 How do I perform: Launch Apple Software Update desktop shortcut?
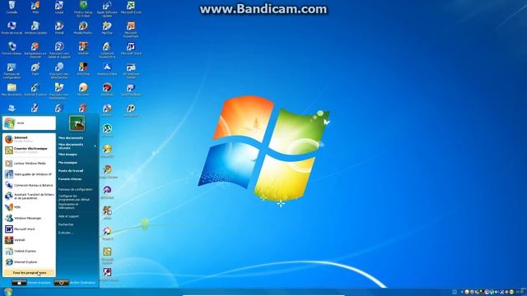(x=107, y=8)
